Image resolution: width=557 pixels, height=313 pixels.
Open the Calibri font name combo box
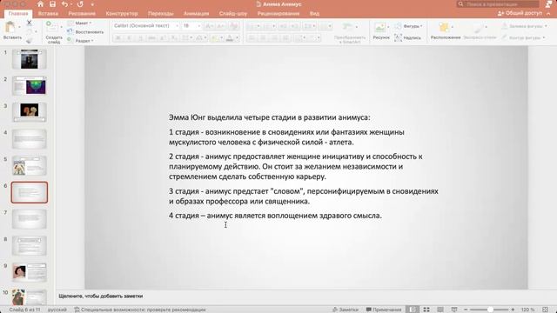pos(145,26)
